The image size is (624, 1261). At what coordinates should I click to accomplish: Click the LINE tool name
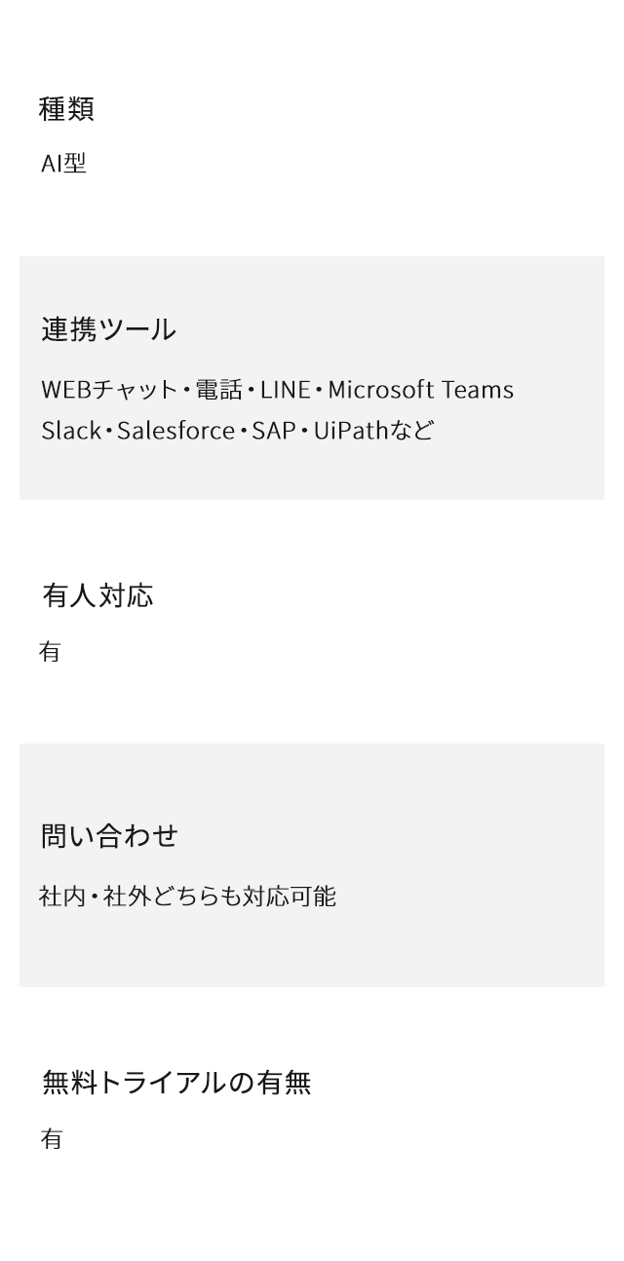coord(285,390)
